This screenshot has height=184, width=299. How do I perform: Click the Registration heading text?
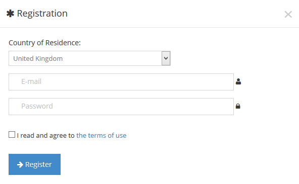click(x=42, y=14)
